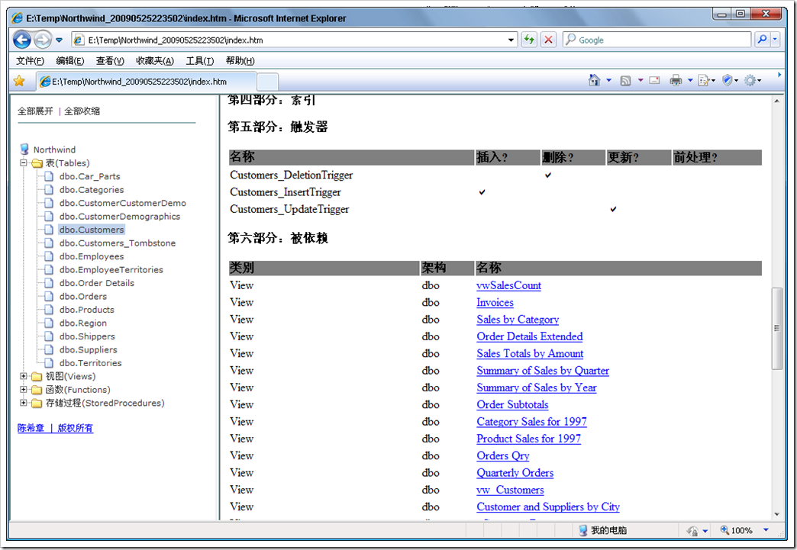Click the Customers_DeletionTrigger text
The width and height of the screenshot is (797, 550).
[x=292, y=175]
